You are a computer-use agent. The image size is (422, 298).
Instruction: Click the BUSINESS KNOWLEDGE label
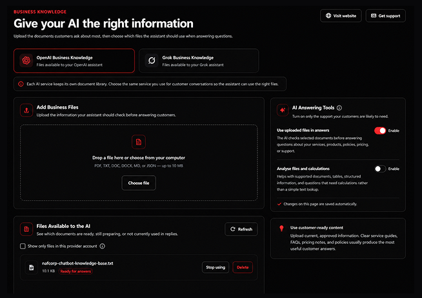(x=40, y=12)
